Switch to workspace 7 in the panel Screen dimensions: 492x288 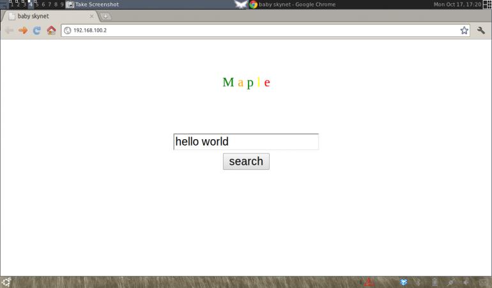pos(49,4)
